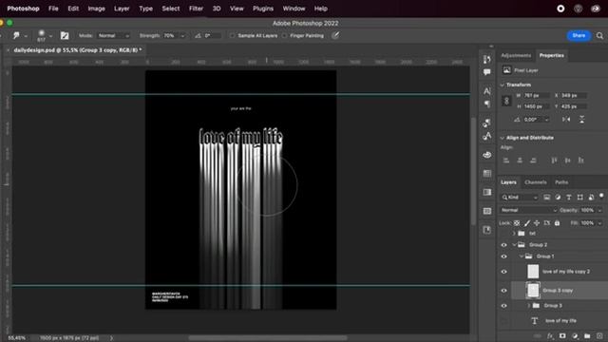Viewport: 608px width, 342px height.
Task: Align left edges icon
Action: (506, 161)
